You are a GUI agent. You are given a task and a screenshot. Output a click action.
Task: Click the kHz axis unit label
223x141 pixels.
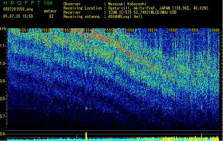click(3, 29)
